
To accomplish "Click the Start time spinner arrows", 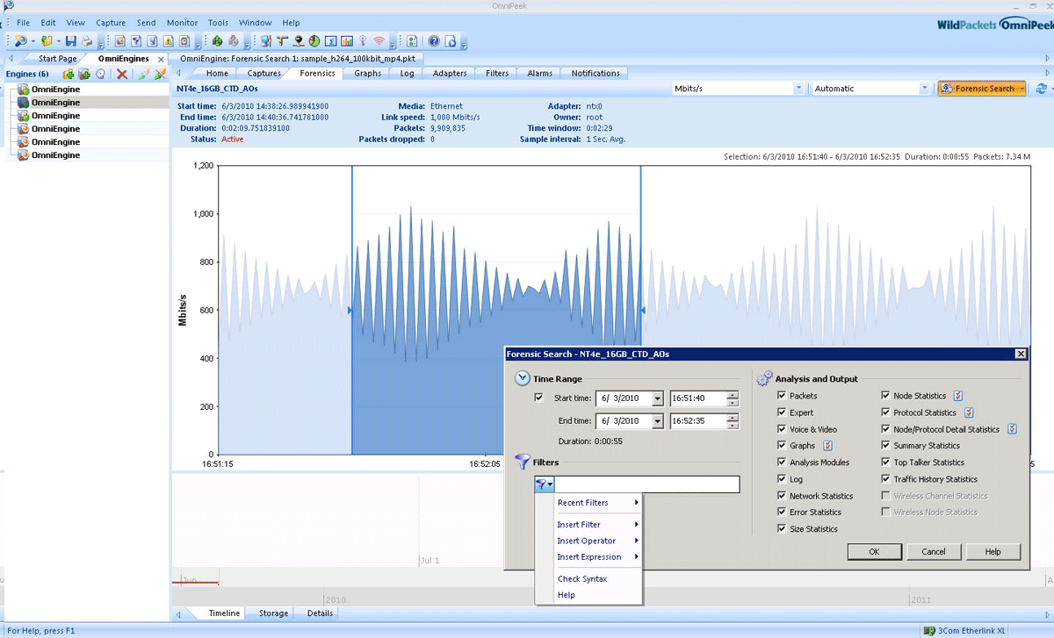I will point(733,399).
